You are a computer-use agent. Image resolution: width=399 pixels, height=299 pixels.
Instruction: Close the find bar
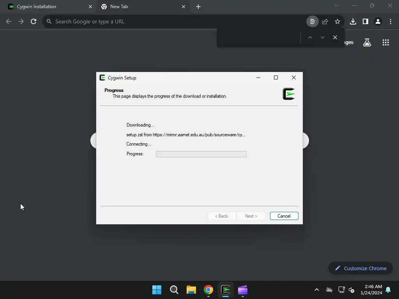335,37
